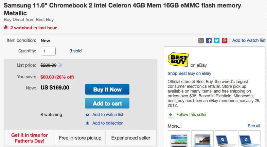Screen dimensions: 267x147
Task: Open Shop Best Buy on eBay link
Action: [x=189, y=73]
